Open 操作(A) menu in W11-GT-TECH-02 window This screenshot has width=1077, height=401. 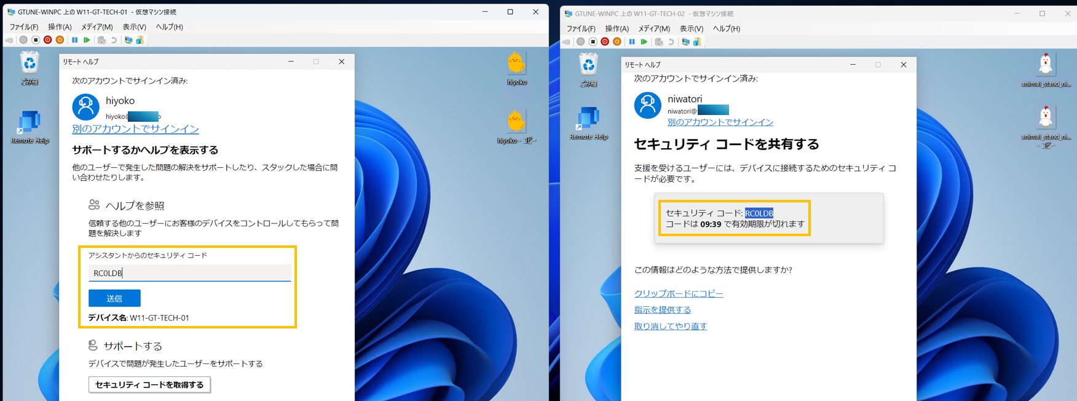click(617, 29)
